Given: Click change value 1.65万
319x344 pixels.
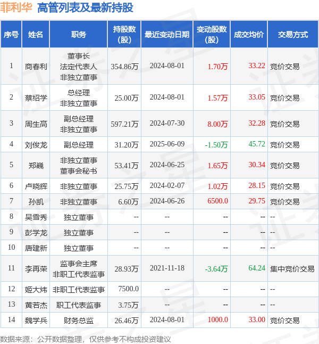Looking at the screenshot, I should pyautogui.click(x=217, y=166).
